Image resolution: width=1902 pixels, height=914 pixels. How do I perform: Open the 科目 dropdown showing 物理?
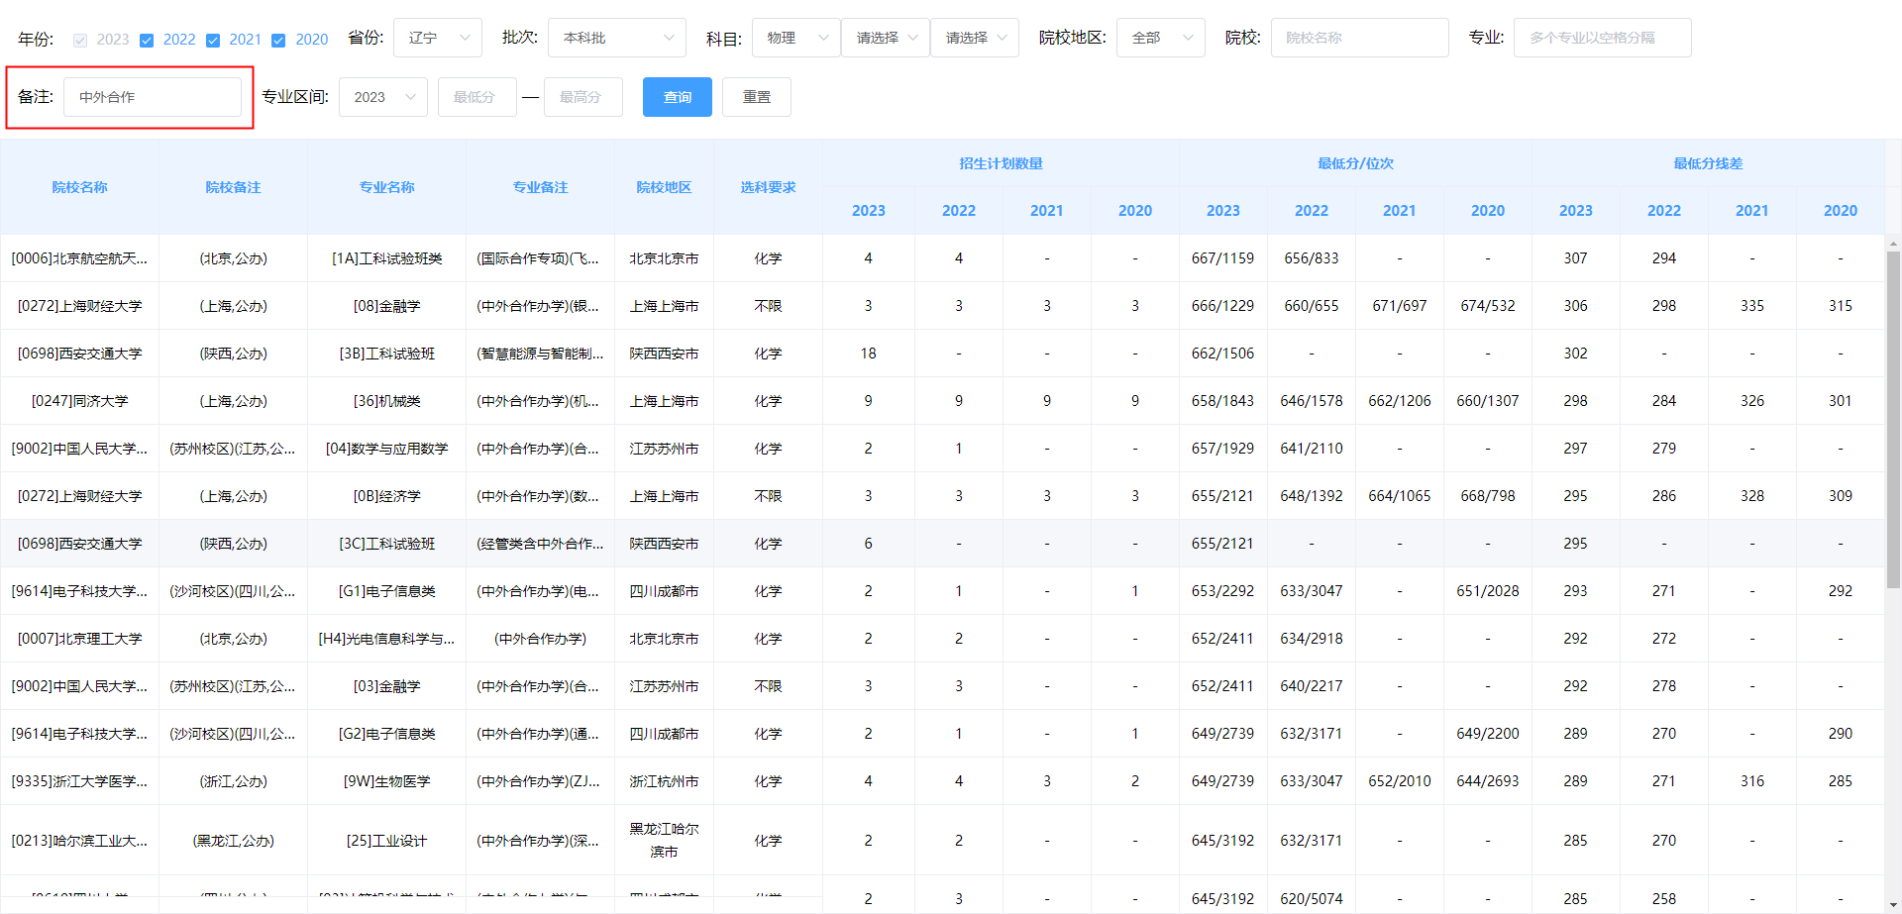[795, 37]
